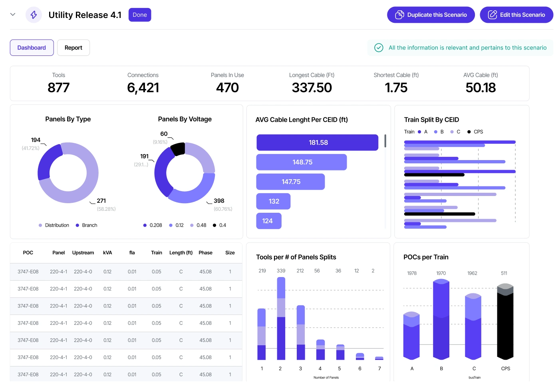Click the 148.75 cable length bar

click(302, 162)
